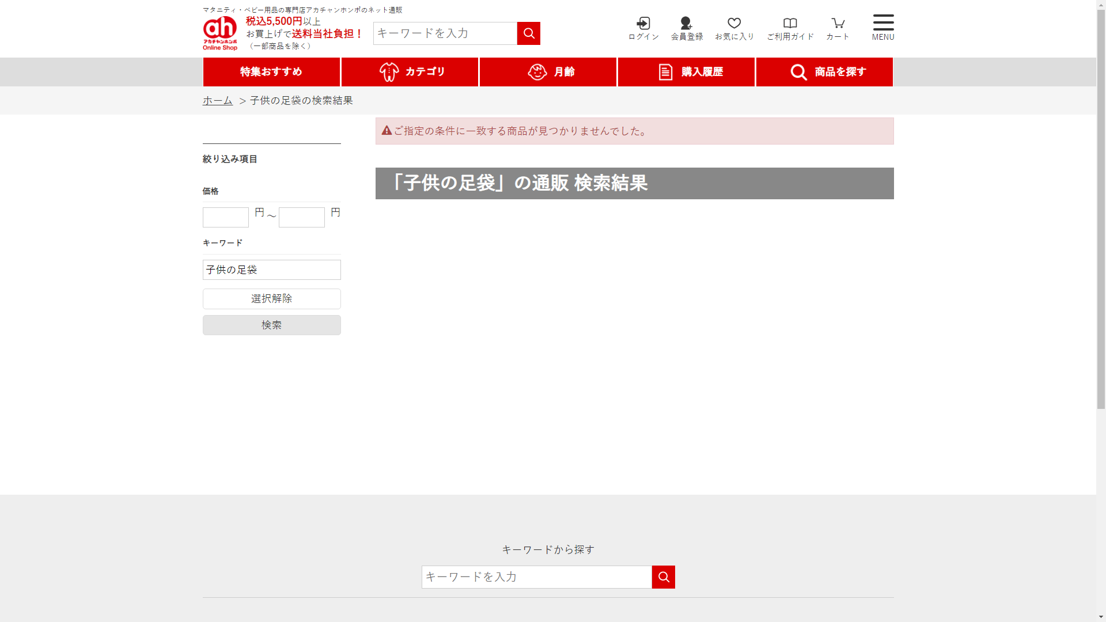
Task: Focus the minimum price input field
Action: (226, 217)
